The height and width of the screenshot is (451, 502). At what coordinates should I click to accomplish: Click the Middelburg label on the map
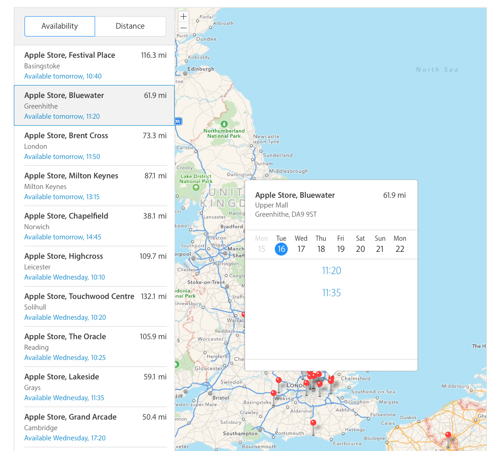point(455,386)
